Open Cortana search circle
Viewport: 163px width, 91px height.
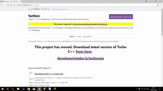[8, 89]
